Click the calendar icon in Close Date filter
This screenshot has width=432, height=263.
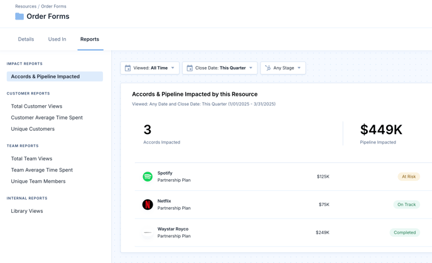click(x=190, y=68)
